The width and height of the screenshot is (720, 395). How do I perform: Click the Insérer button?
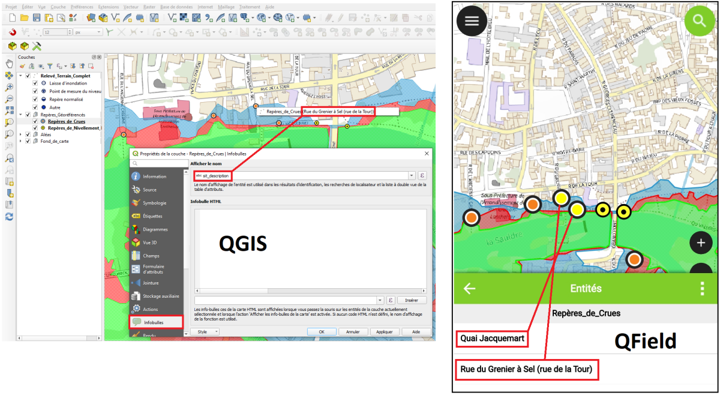pos(412,300)
